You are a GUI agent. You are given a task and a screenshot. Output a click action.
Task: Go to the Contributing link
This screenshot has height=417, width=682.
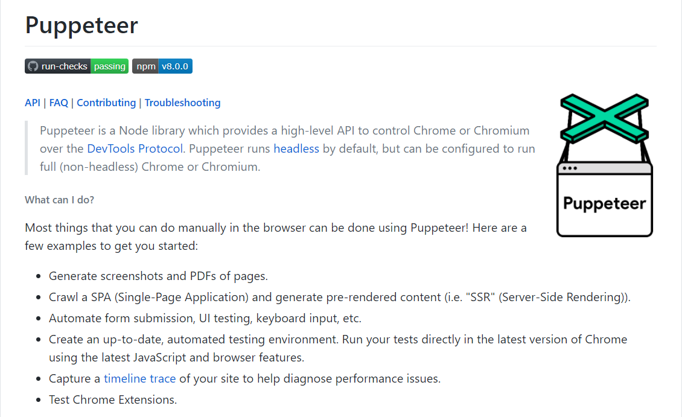(x=106, y=103)
